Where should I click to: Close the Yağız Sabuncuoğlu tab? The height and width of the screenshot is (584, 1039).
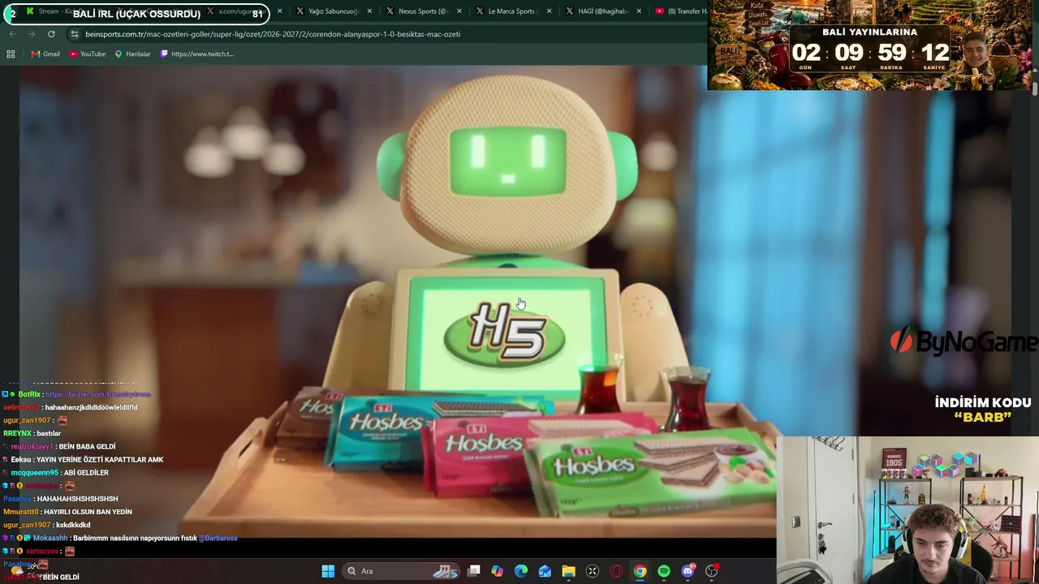pyautogui.click(x=370, y=11)
